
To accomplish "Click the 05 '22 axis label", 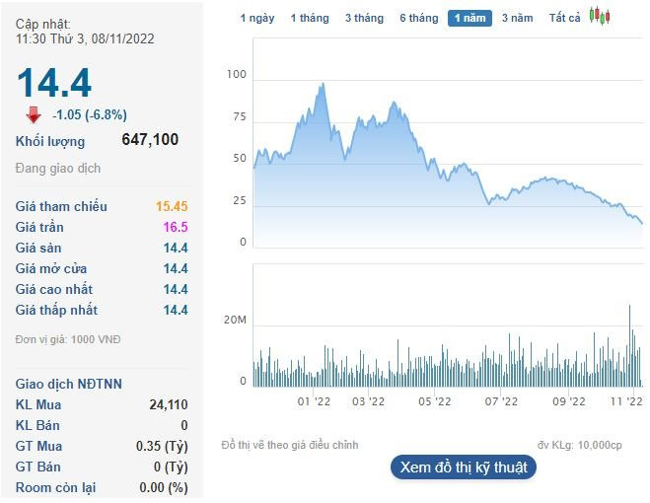I will click(435, 401).
